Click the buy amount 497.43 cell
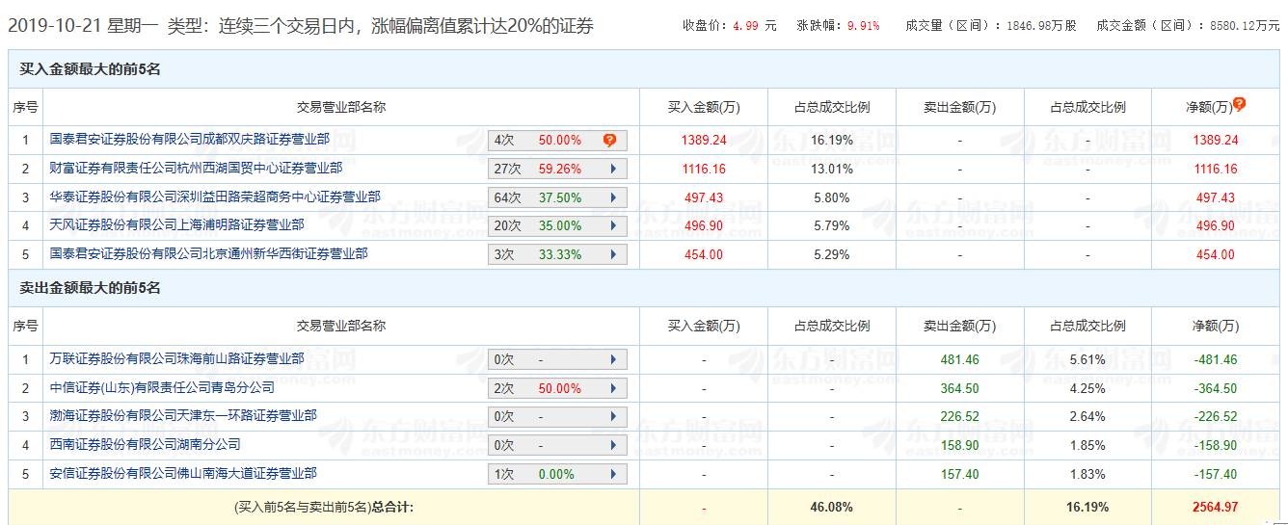Viewport: 1288px width, 525px height. click(704, 197)
